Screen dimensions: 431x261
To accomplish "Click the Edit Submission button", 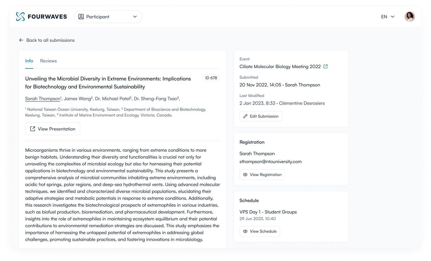I will pyautogui.click(x=261, y=116).
